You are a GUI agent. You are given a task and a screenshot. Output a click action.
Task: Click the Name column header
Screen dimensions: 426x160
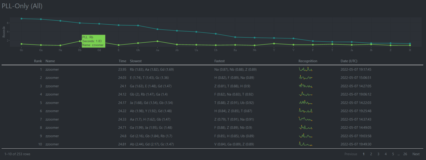pyautogui.click(x=50, y=61)
